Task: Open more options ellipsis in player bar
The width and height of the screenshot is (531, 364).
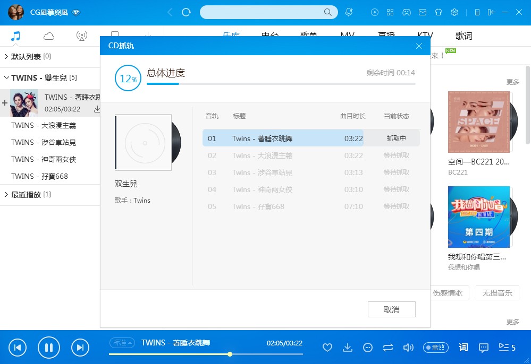Action: click(368, 348)
